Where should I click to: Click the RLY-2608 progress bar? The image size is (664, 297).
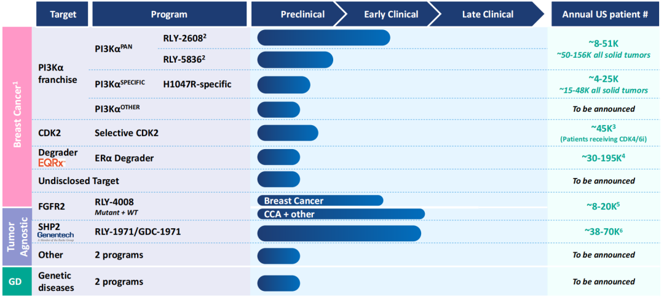[x=323, y=38]
